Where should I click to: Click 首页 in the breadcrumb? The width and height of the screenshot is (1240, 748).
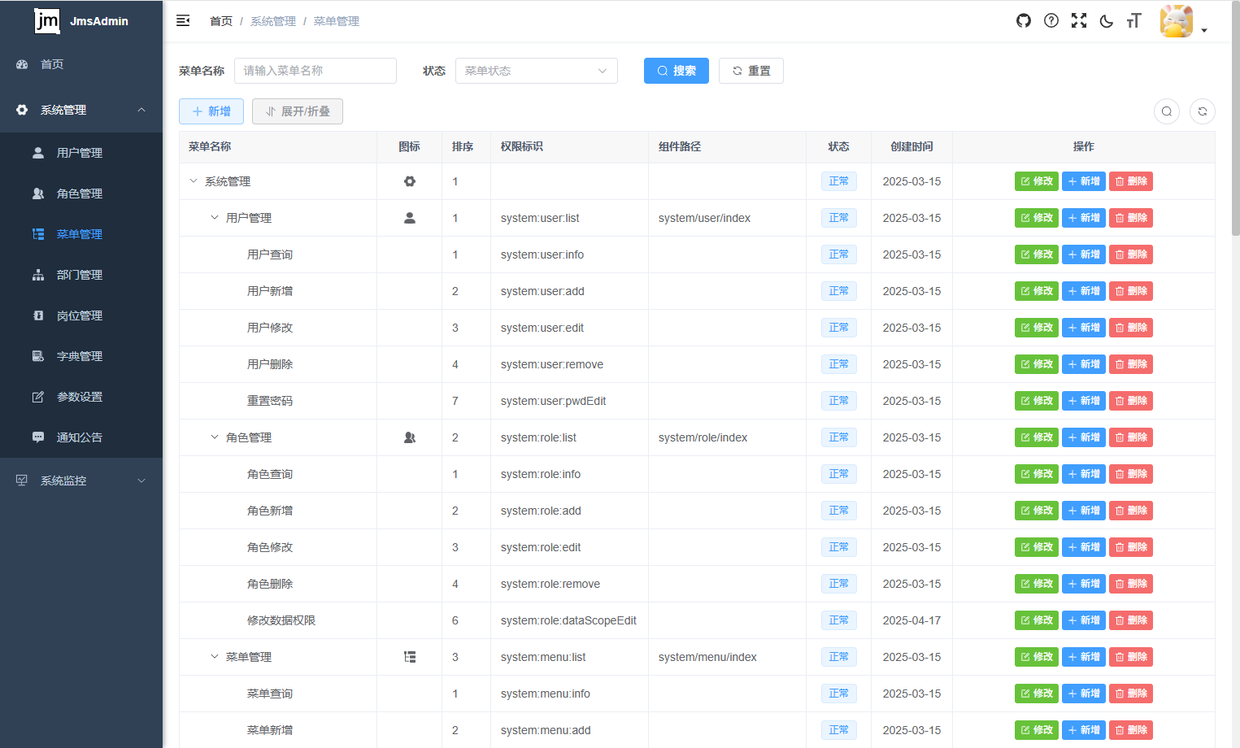tap(221, 21)
